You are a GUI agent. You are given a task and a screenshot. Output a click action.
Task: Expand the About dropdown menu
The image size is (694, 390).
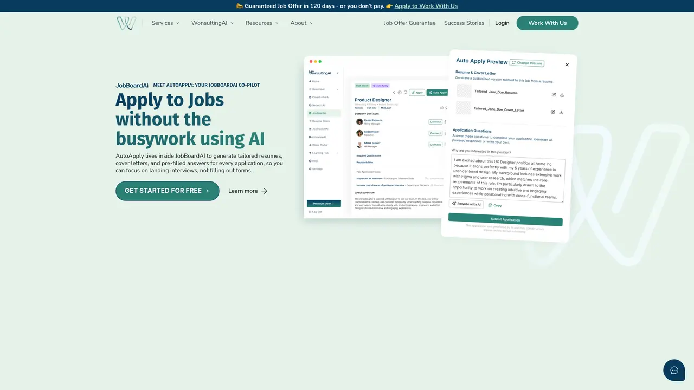pos(302,23)
